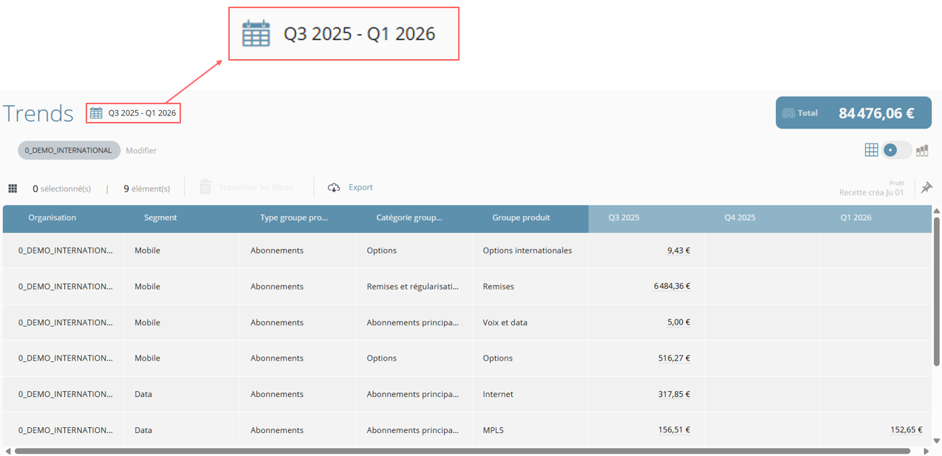Click the pin icon next to Profil
The width and height of the screenshot is (942, 456).
[x=926, y=188]
